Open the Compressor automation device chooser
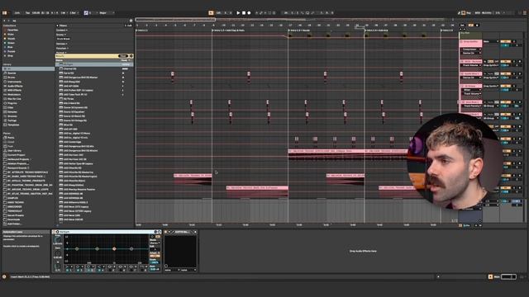529x297 pixels. tap(471, 49)
